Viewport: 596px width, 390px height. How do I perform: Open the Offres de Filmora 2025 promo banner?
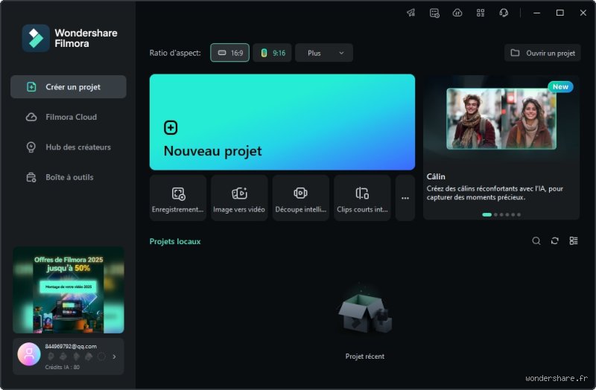coord(69,290)
